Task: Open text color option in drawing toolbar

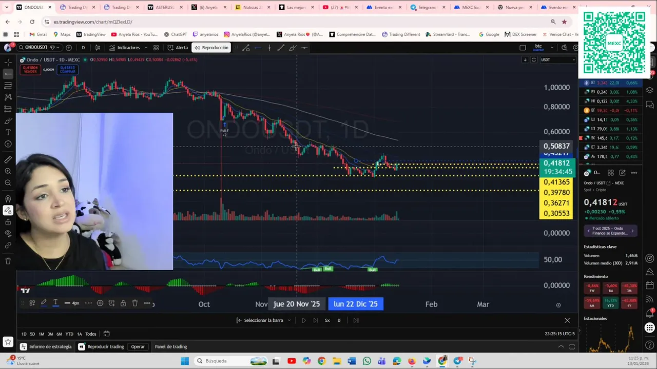Action: click(55, 303)
